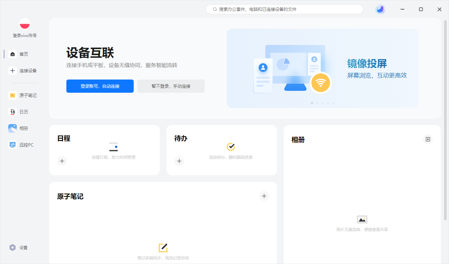This screenshot has width=449, height=264.
Task: Select the third banner carousel dot
Action: point(323,103)
